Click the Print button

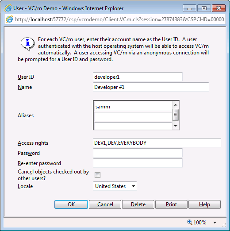coord(171,204)
